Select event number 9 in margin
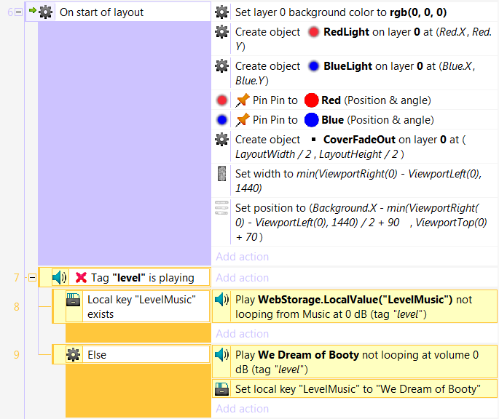 point(16,355)
